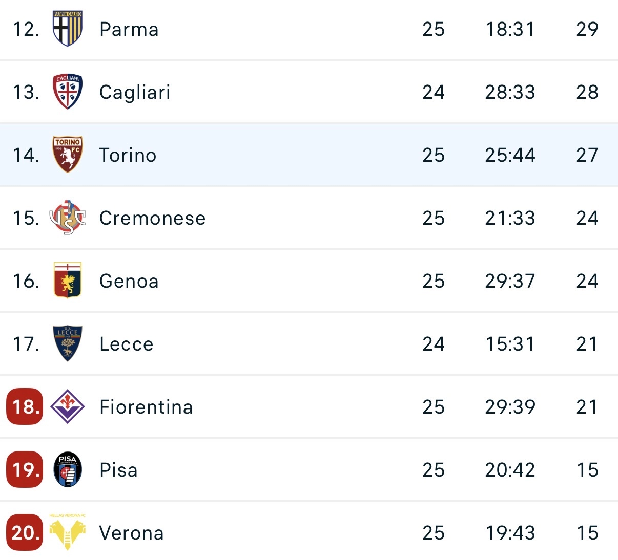Click the Torino bull crest
This screenshot has width=618, height=560.
pyautogui.click(x=68, y=155)
